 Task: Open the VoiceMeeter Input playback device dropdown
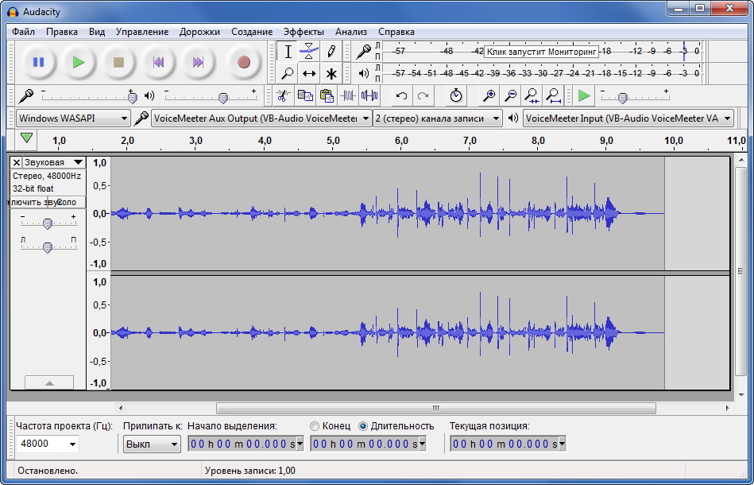pos(628,118)
